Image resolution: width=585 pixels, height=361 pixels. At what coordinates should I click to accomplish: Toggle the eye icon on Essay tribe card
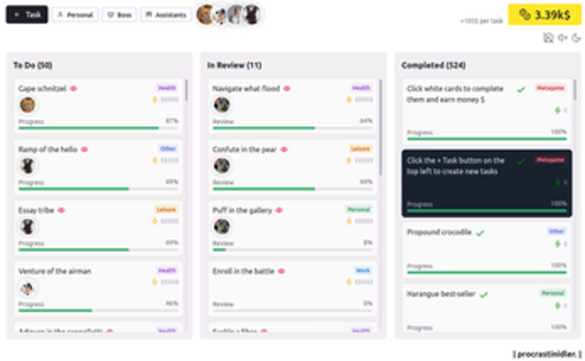pyautogui.click(x=61, y=210)
